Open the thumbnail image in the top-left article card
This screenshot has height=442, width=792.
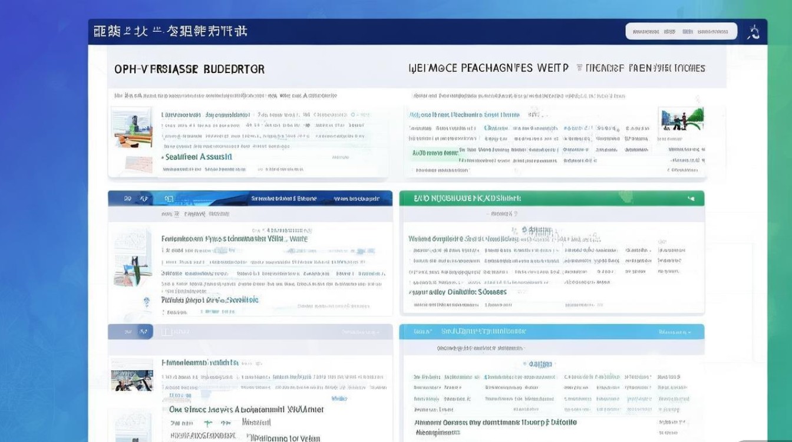pyautogui.click(x=132, y=128)
